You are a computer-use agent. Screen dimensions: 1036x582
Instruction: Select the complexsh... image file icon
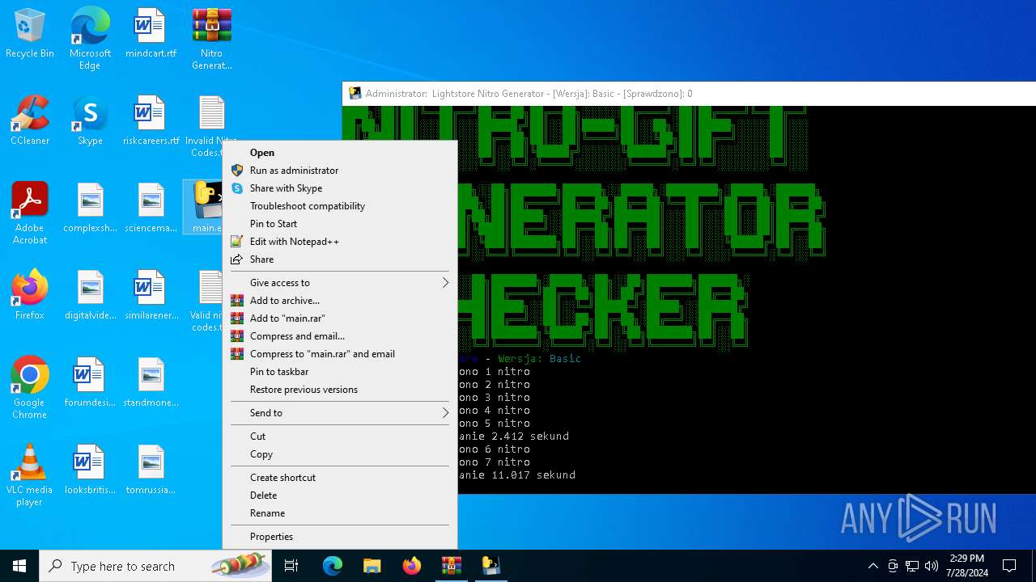(90, 209)
